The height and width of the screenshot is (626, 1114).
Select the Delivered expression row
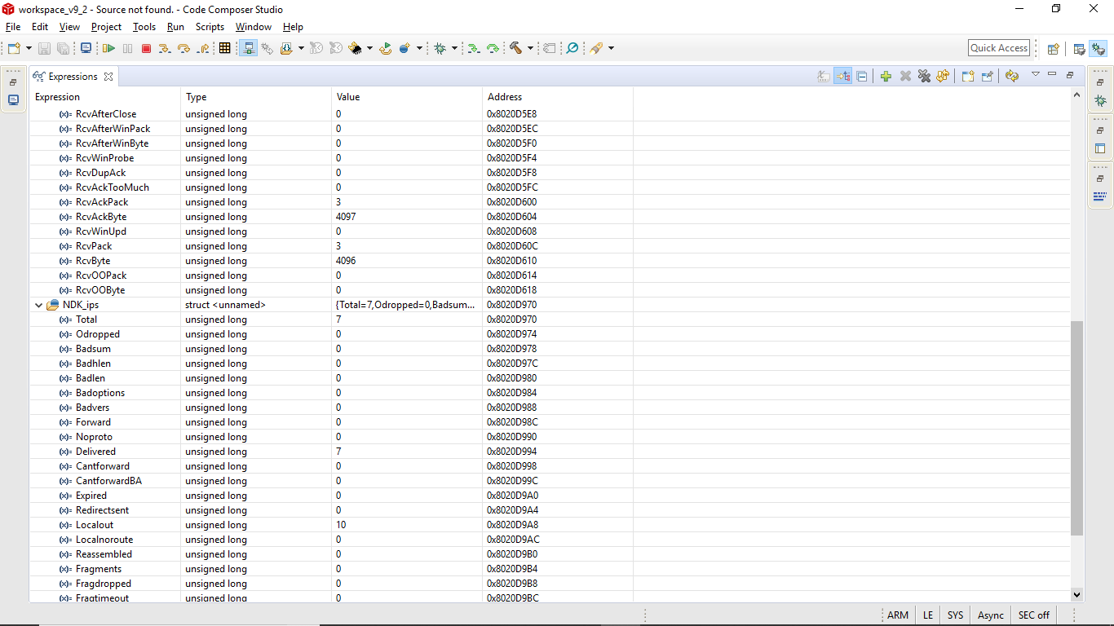coord(550,452)
